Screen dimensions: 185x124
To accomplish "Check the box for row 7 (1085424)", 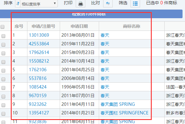I will pyautogui.click(x=3, y=88).
